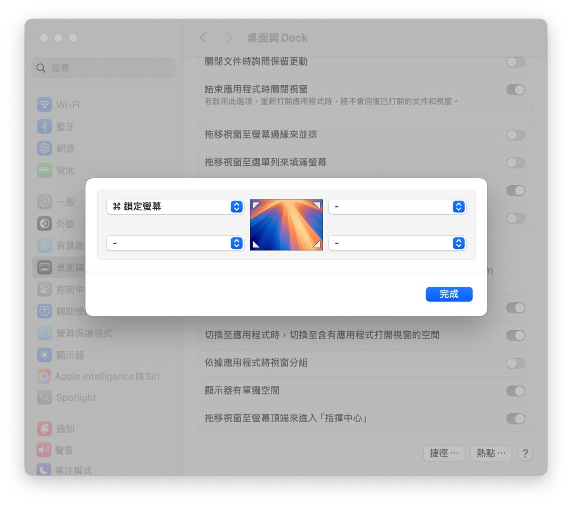Screen dimensions: 572x506
Task: Go forward with the right chevron
Action: [x=229, y=38]
